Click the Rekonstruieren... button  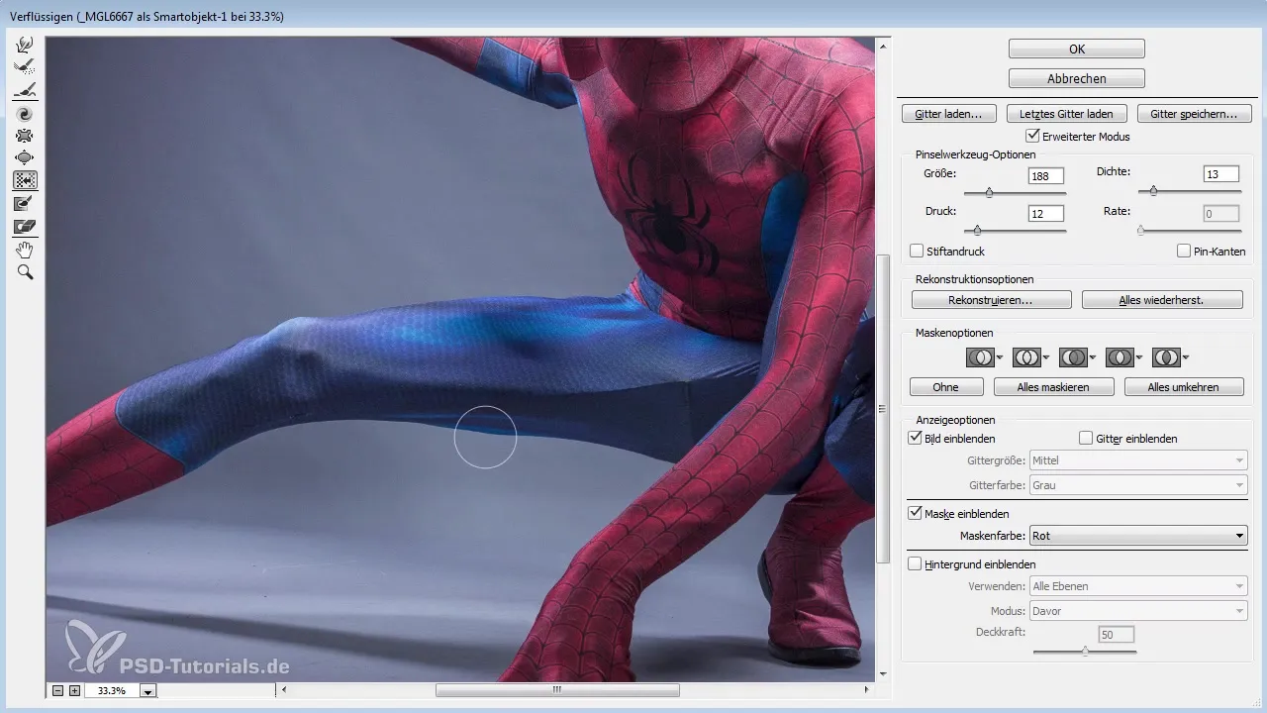click(x=992, y=300)
